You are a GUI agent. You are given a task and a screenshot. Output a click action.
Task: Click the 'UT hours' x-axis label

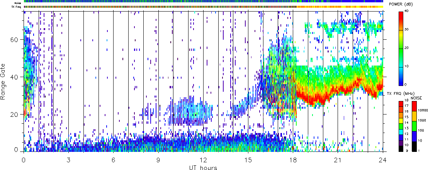click(203, 167)
